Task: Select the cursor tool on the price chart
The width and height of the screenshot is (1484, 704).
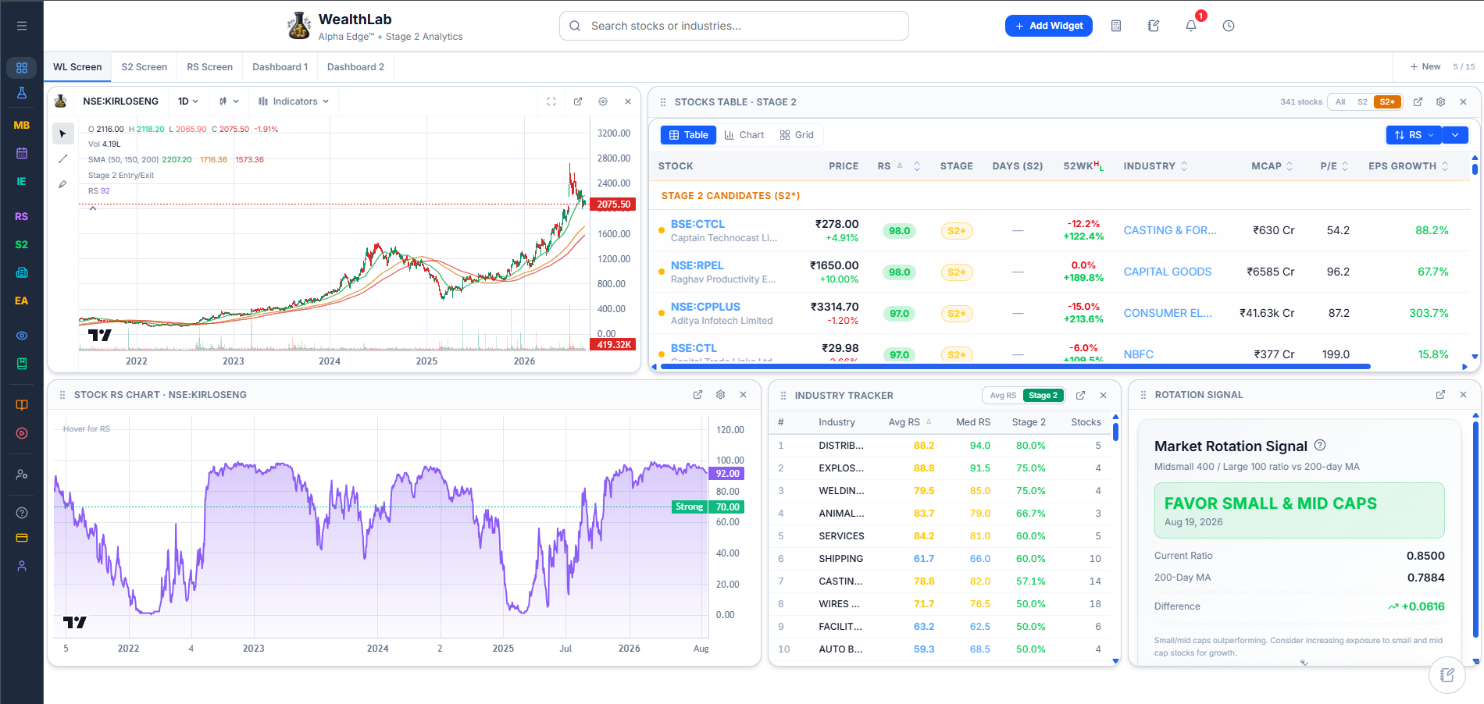Action: [x=63, y=134]
